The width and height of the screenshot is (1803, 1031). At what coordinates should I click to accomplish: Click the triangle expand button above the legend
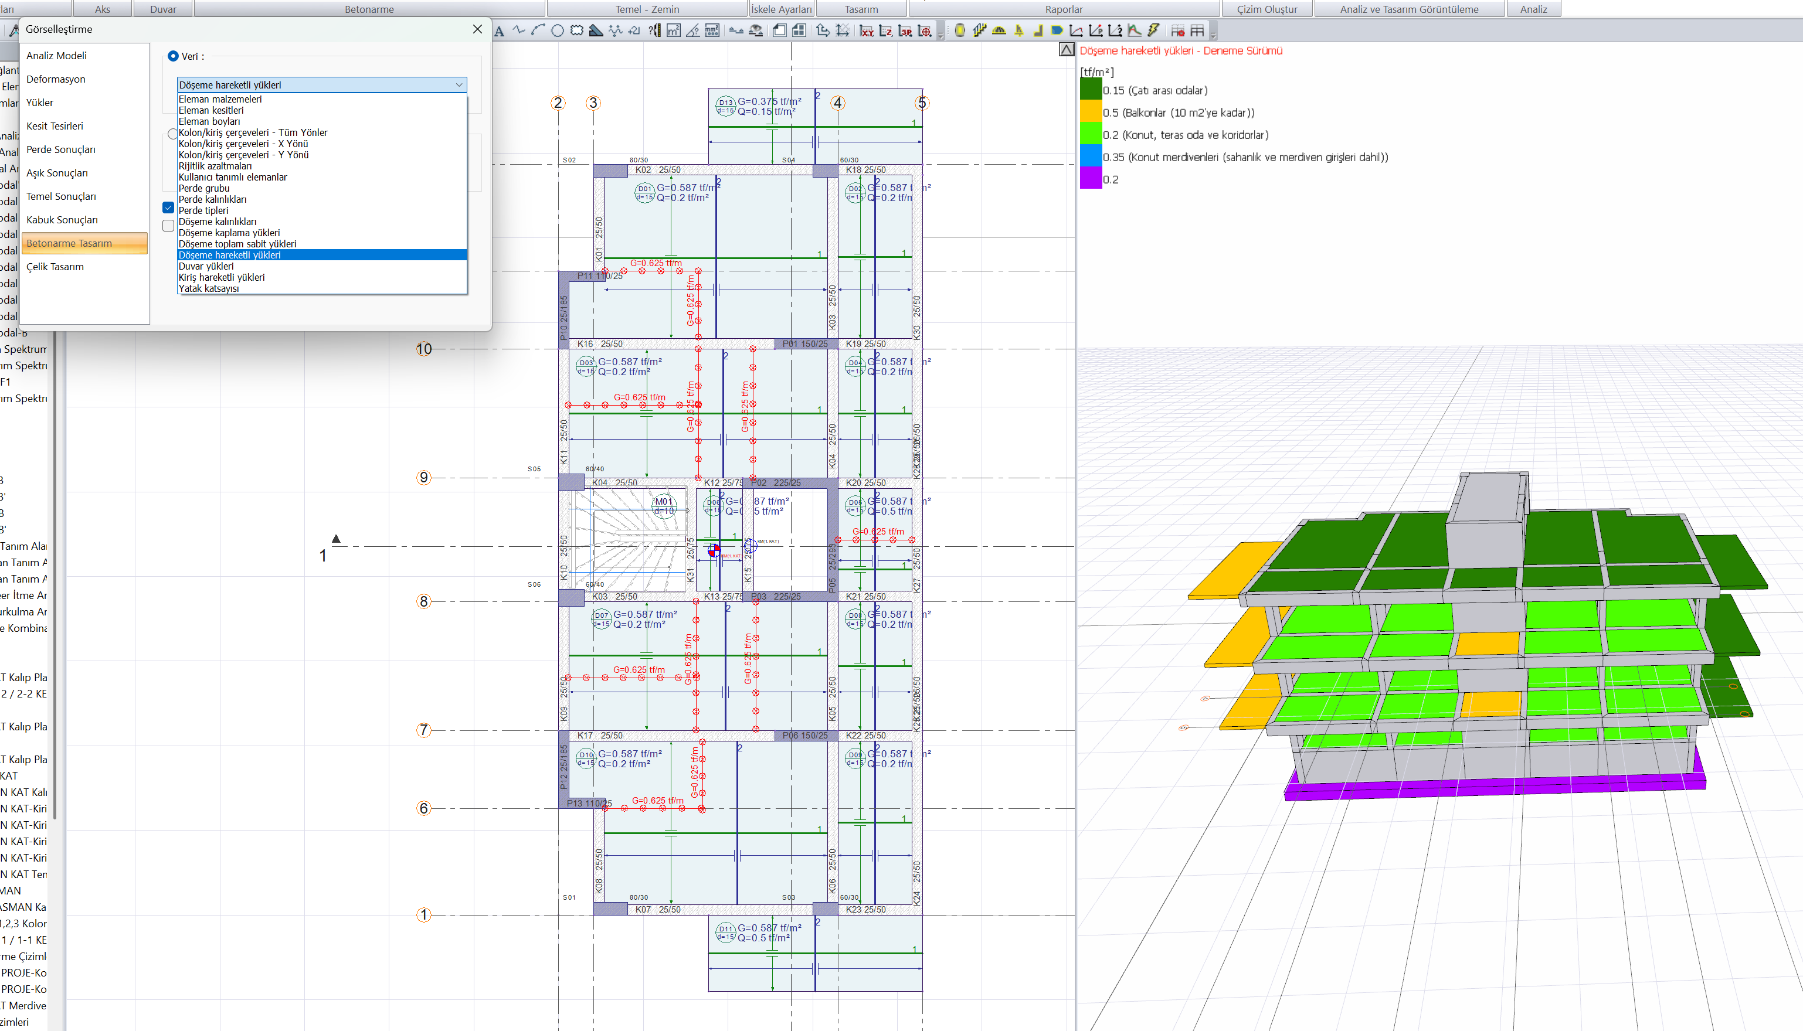point(1067,50)
